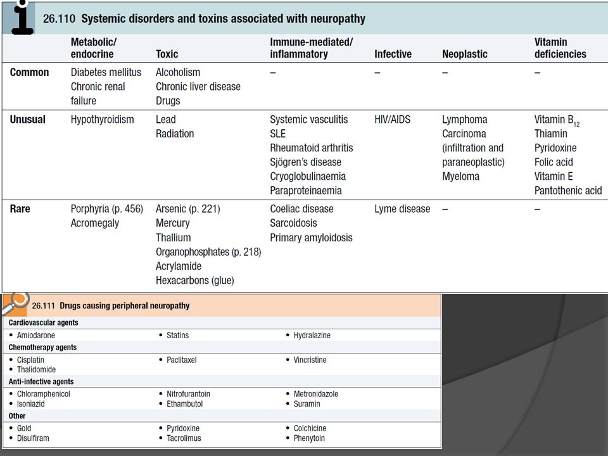Click 'Paraproteinaemia' entry

306,191
